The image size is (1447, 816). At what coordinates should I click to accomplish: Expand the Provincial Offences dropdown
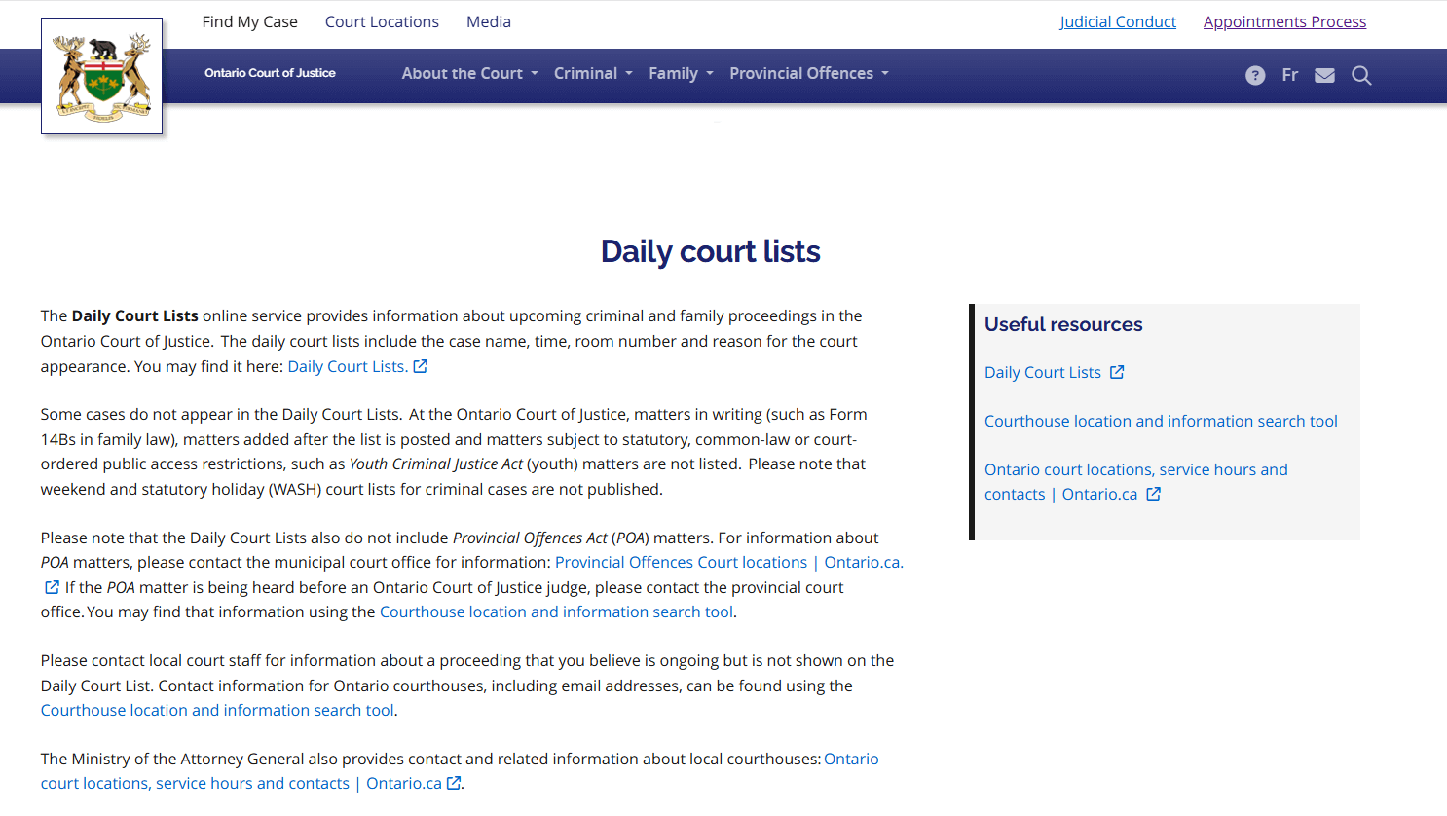coord(808,74)
